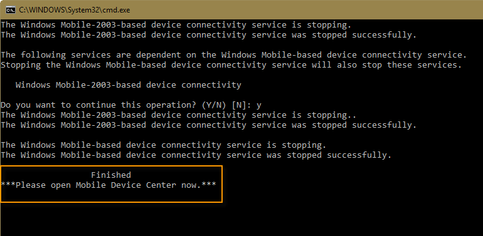Click the 'Please open Mobile Device Center now' line
Image resolution: width=483 pixels, height=236 pixels.
109,185
